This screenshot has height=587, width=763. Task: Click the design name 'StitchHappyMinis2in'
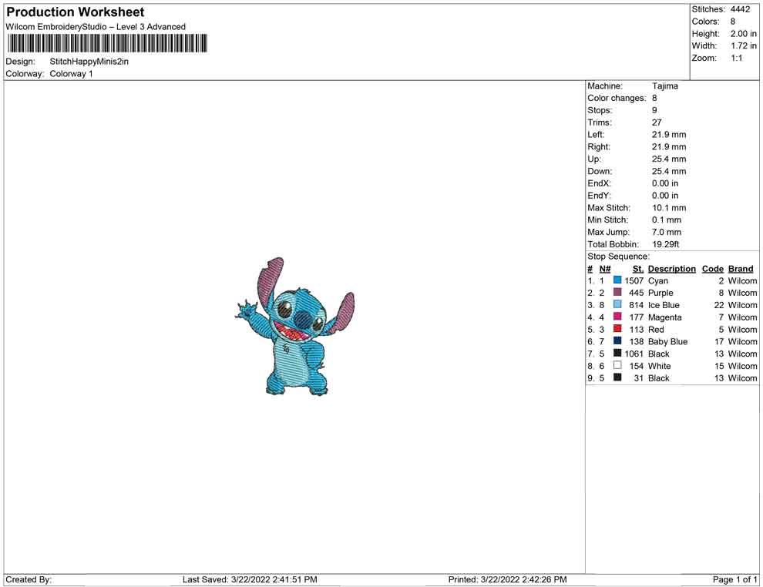click(89, 62)
